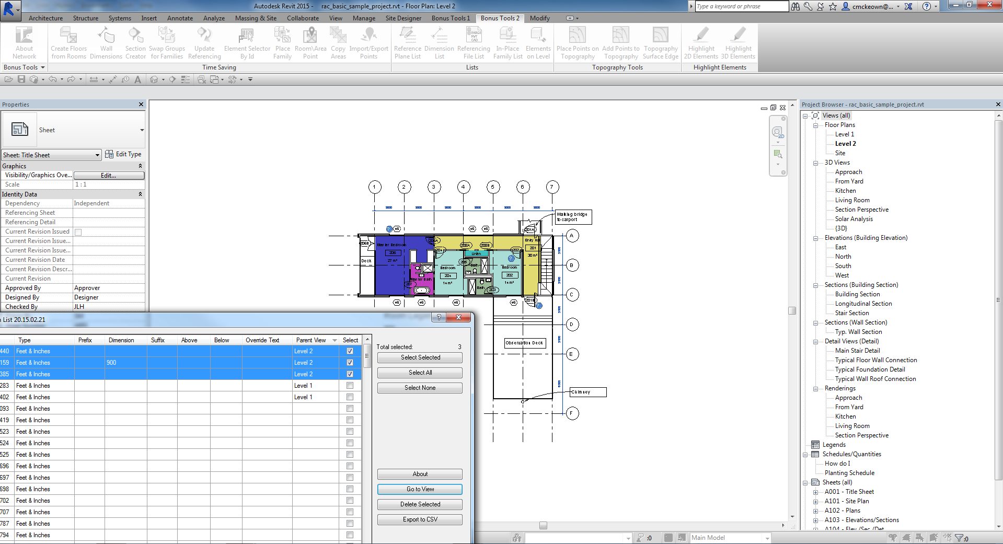Screen dimensions: 1003x544
Task: Launch Element Selector By Id
Action: pyautogui.click(x=247, y=36)
